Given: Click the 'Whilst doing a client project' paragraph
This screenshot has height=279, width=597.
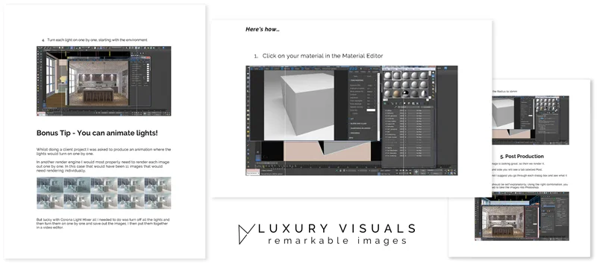Looking at the screenshot, I should [104, 152].
